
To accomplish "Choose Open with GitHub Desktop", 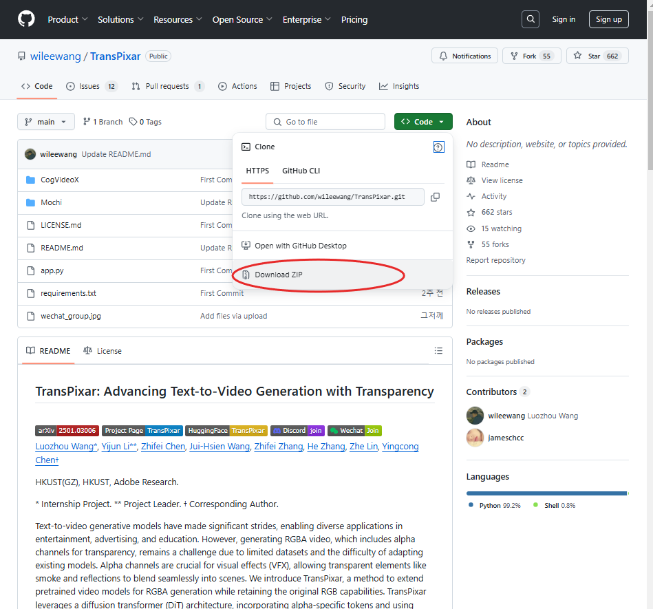I will click(342, 246).
